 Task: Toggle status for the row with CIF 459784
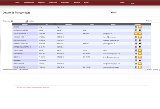click(x=140, y=50)
